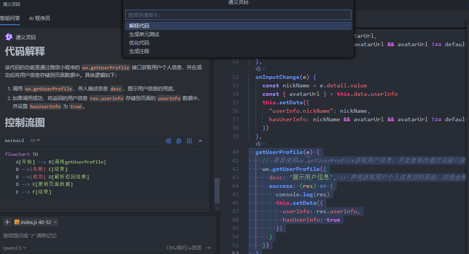The width and height of the screenshot is (469, 254).
Task: Click hasUserInfo: true on line 48
Action: (x=311, y=220)
